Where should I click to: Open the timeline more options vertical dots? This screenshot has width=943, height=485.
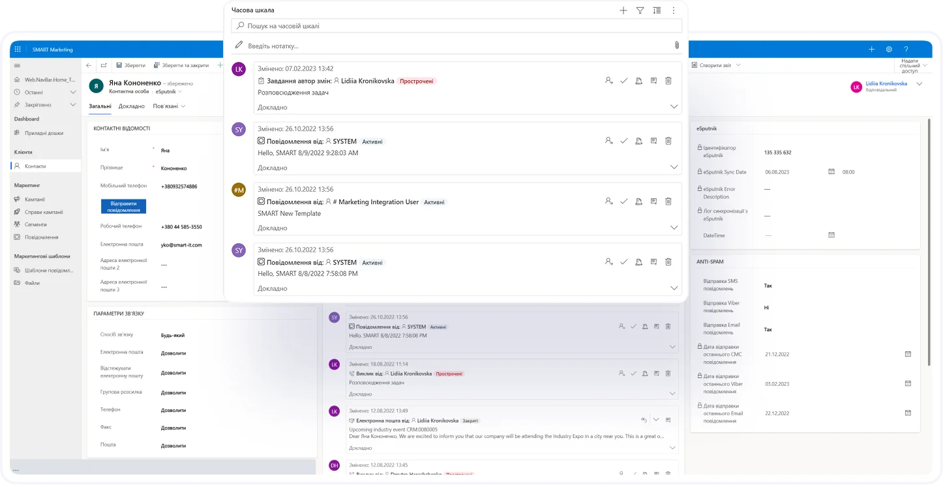pos(674,10)
